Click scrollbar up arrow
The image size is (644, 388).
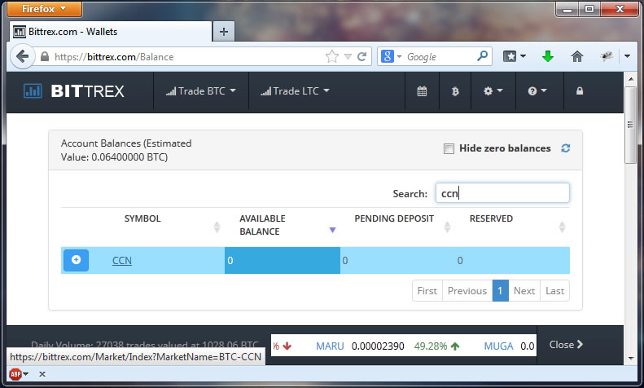click(x=630, y=78)
